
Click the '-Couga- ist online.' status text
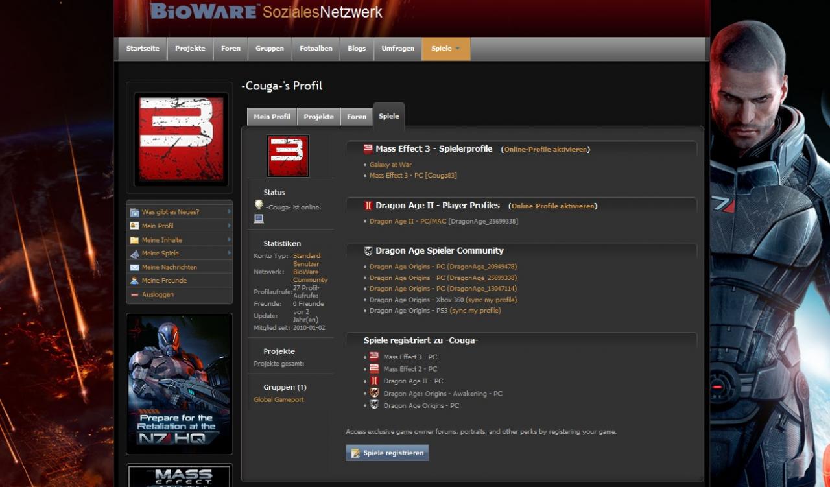pyautogui.click(x=293, y=208)
